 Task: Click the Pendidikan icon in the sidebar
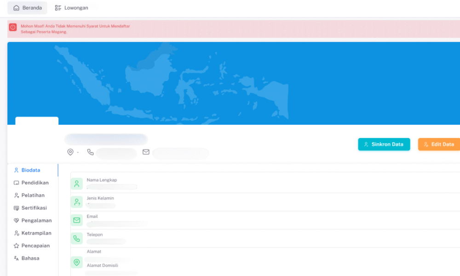pyautogui.click(x=17, y=183)
